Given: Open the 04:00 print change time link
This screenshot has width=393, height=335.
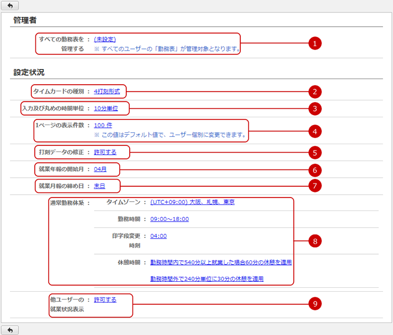Looking at the screenshot, I should pos(158,236).
